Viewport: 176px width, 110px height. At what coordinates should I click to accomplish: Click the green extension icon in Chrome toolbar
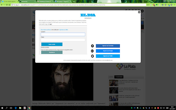[x=157, y=5]
